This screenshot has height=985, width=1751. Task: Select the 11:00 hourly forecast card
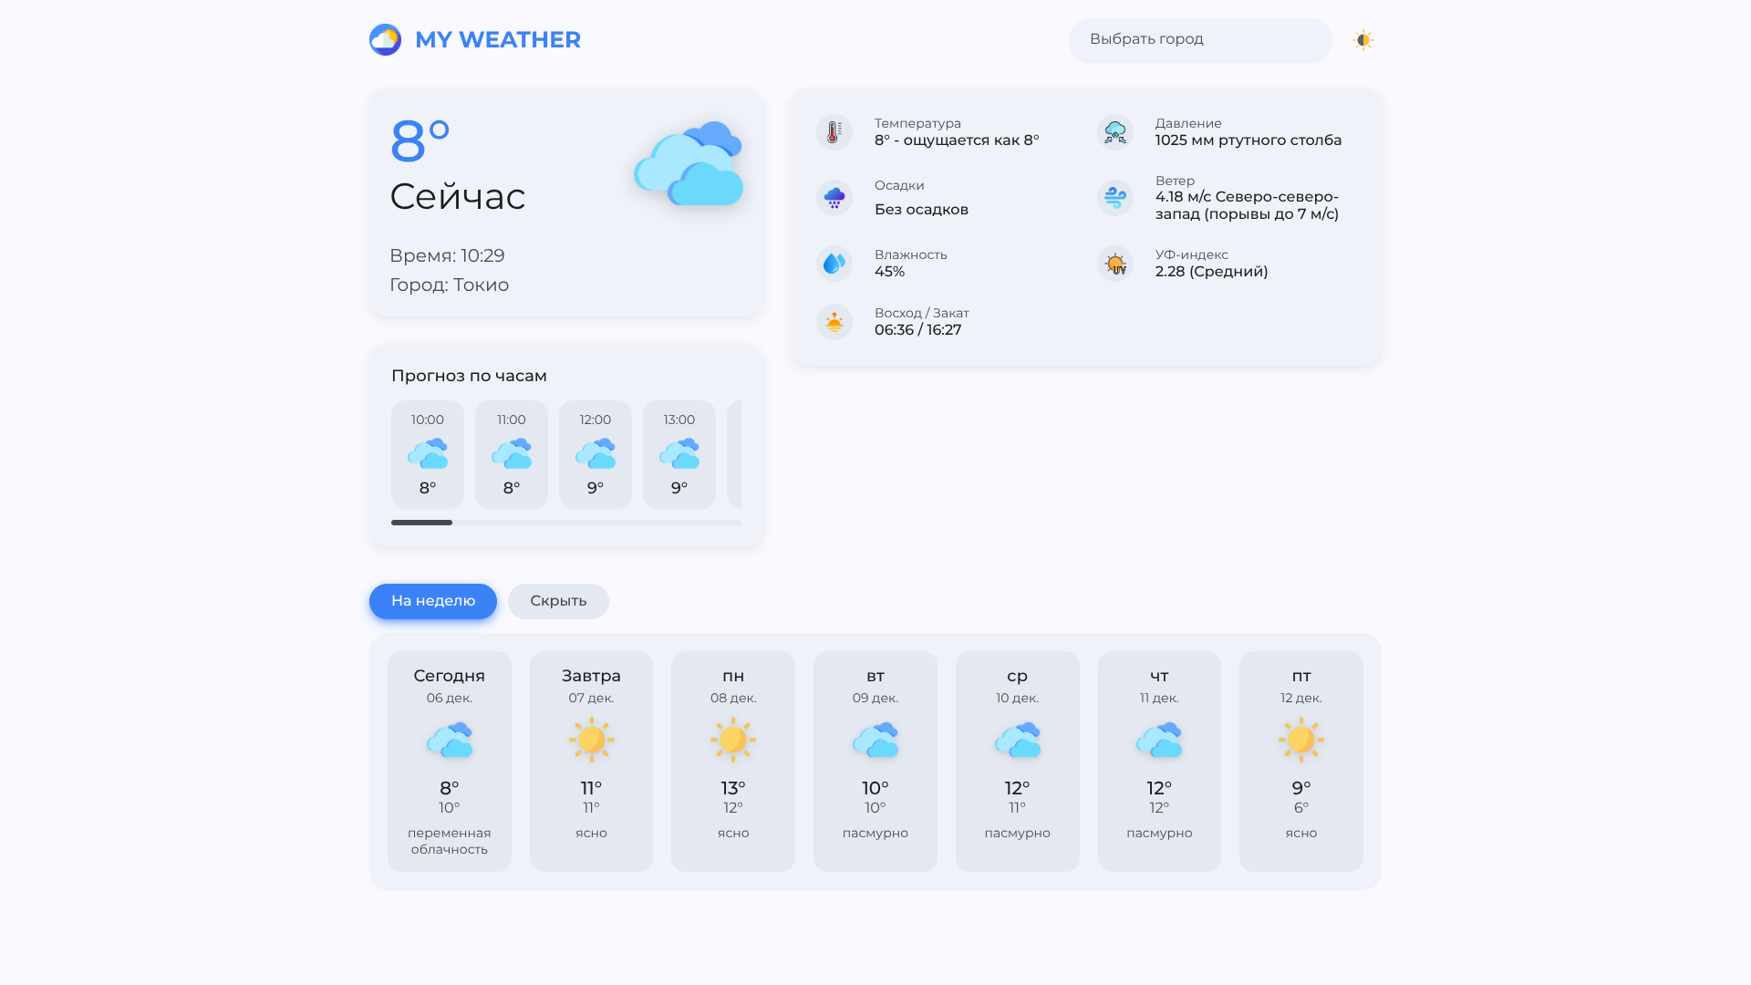click(x=512, y=454)
